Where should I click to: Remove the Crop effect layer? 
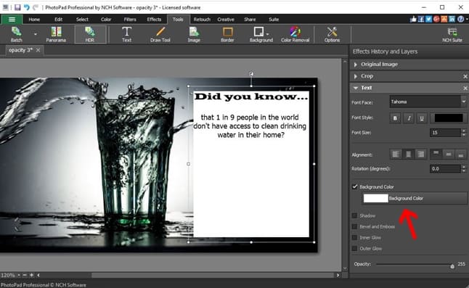[465, 76]
